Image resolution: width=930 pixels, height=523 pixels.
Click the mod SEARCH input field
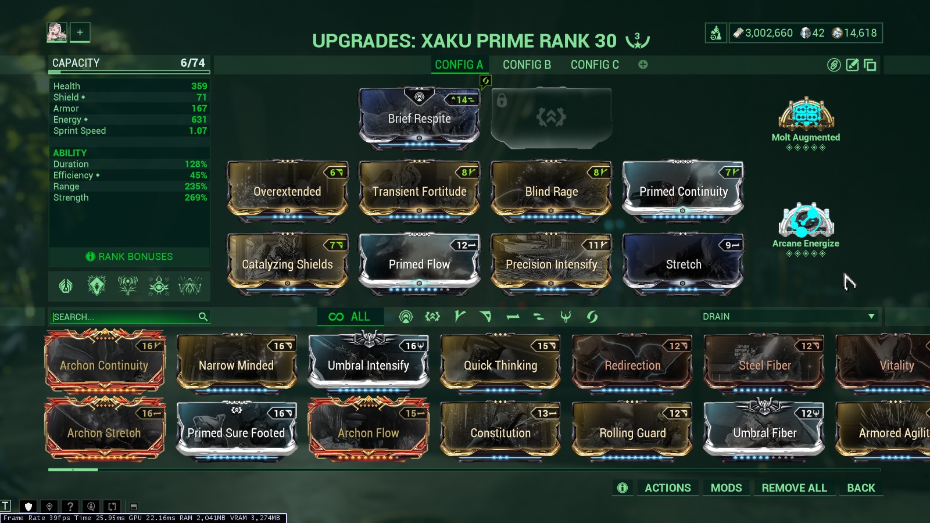pyautogui.click(x=129, y=317)
